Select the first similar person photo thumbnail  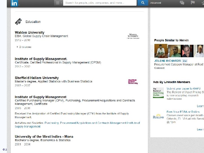click(160, 51)
